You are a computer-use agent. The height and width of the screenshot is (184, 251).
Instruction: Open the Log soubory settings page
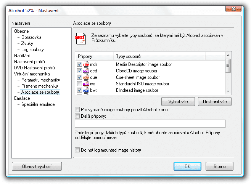pos(32,50)
